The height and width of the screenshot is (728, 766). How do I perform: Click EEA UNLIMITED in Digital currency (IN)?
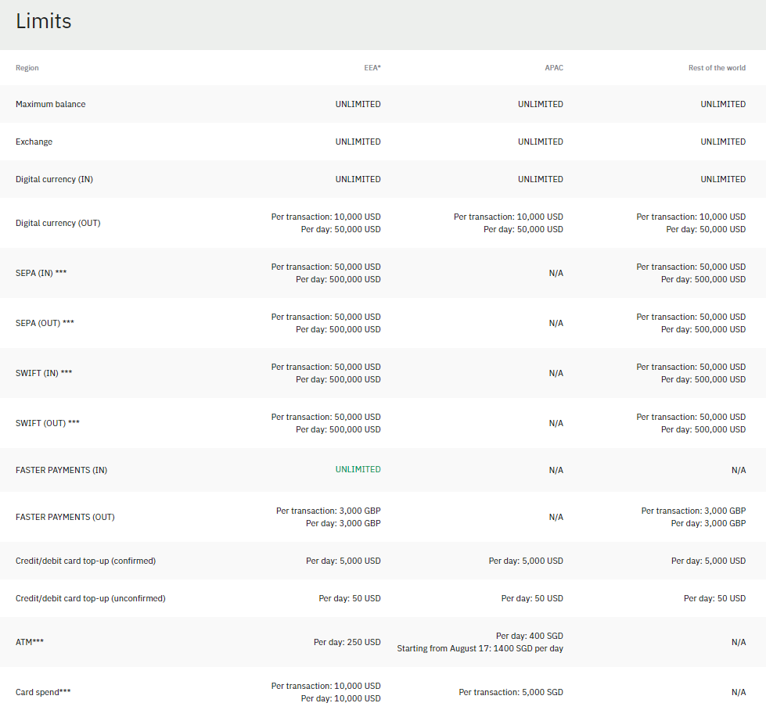[358, 179]
